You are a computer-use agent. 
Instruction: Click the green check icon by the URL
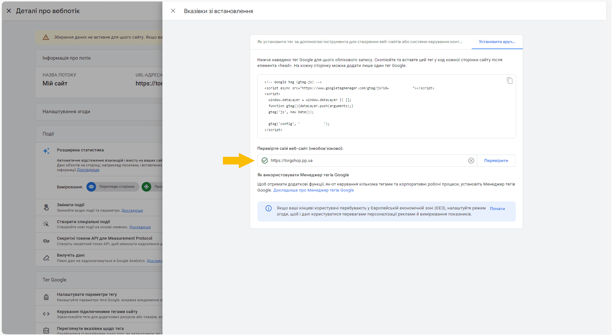(265, 161)
